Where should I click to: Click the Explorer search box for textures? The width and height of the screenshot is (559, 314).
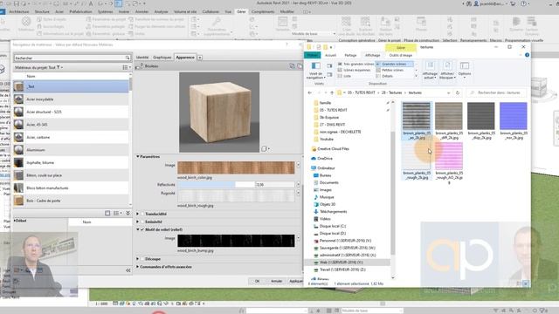coord(496,92)
